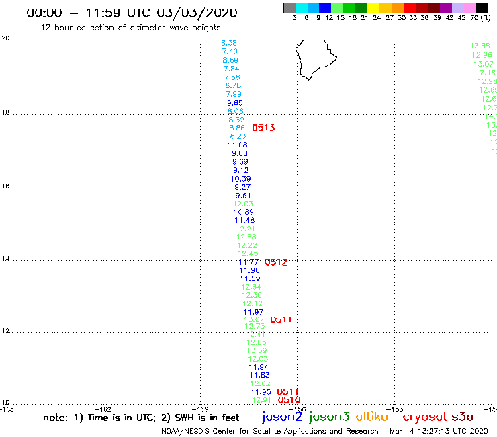Click the Hawaii Big Island outline

point(316,60)
